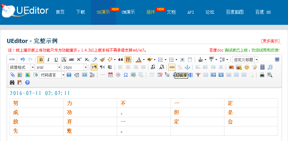This screenshot has height=141, width=288.
Task: Open search replace binoculars icon
Action: click(x=12, y=82)
